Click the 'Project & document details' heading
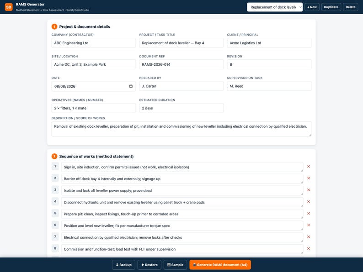The image size is (363, 272). [x=85, y=27]
